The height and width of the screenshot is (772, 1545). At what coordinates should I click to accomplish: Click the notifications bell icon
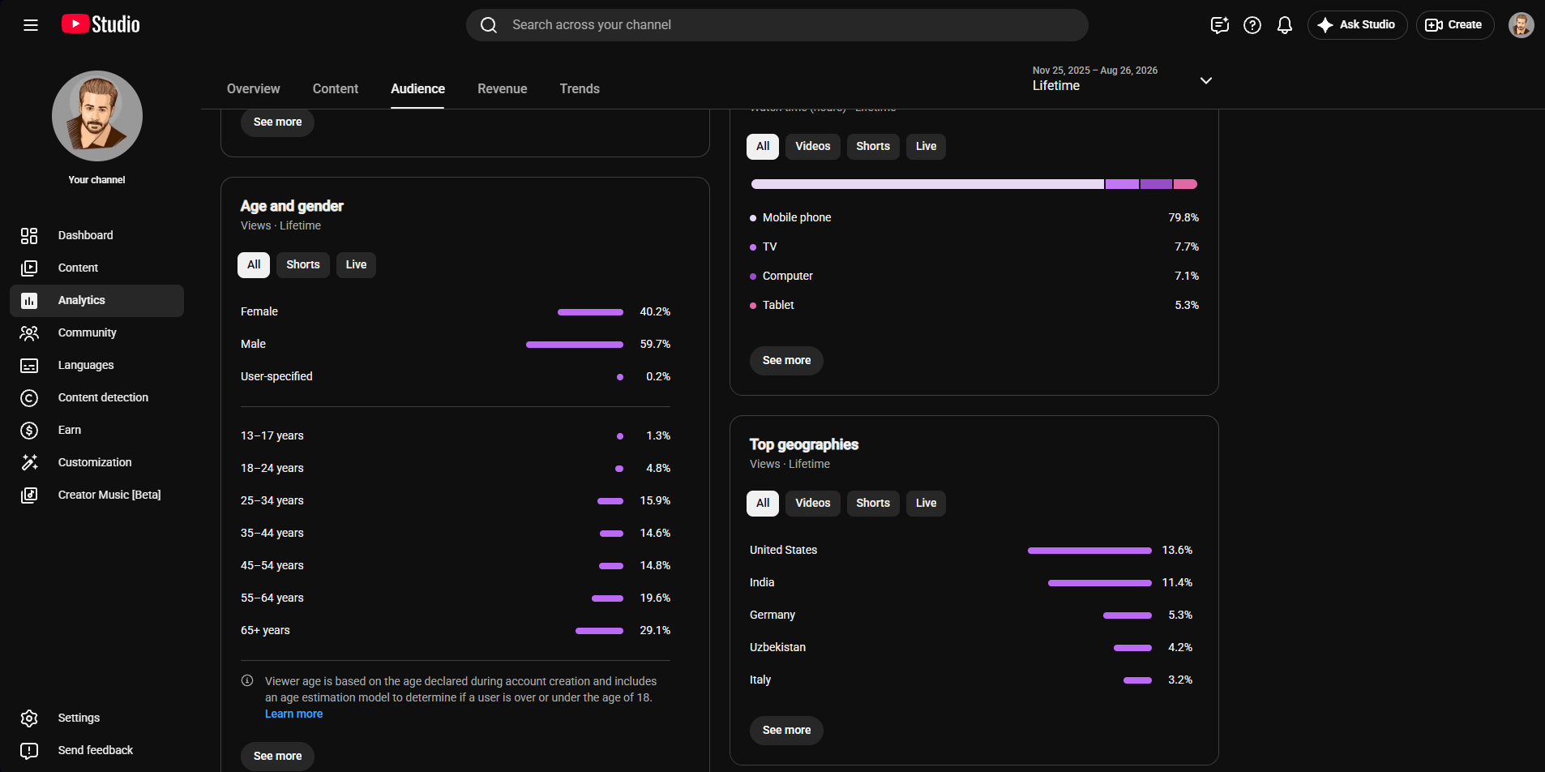[1285, 25]
